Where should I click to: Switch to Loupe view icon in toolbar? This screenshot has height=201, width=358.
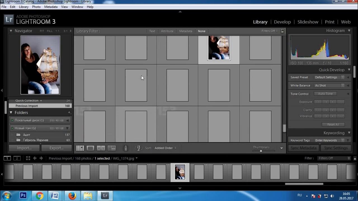pyautogui.click(x=90, y=148)
